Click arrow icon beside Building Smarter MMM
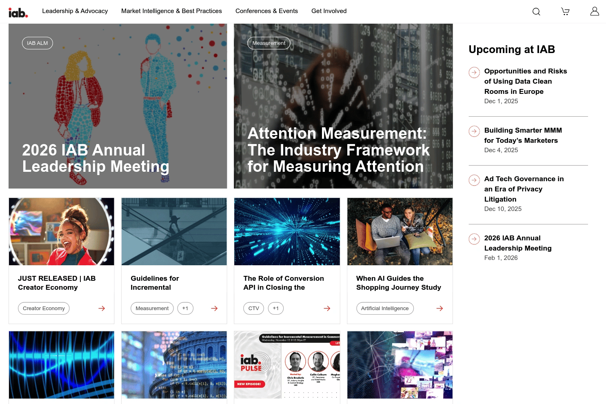 coord(474,131)
